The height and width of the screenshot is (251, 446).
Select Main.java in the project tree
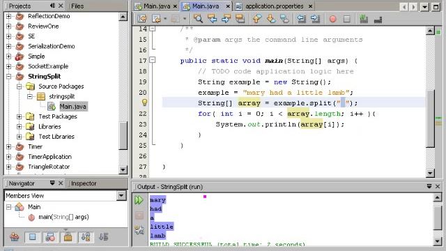pyautogui.click(x=72, y=107)
